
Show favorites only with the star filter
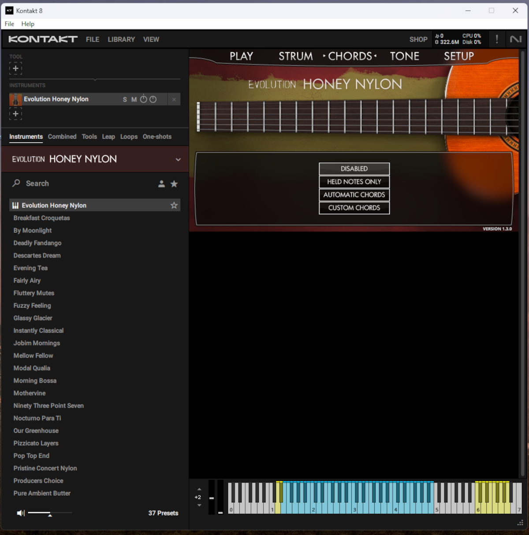coord(174,184)
